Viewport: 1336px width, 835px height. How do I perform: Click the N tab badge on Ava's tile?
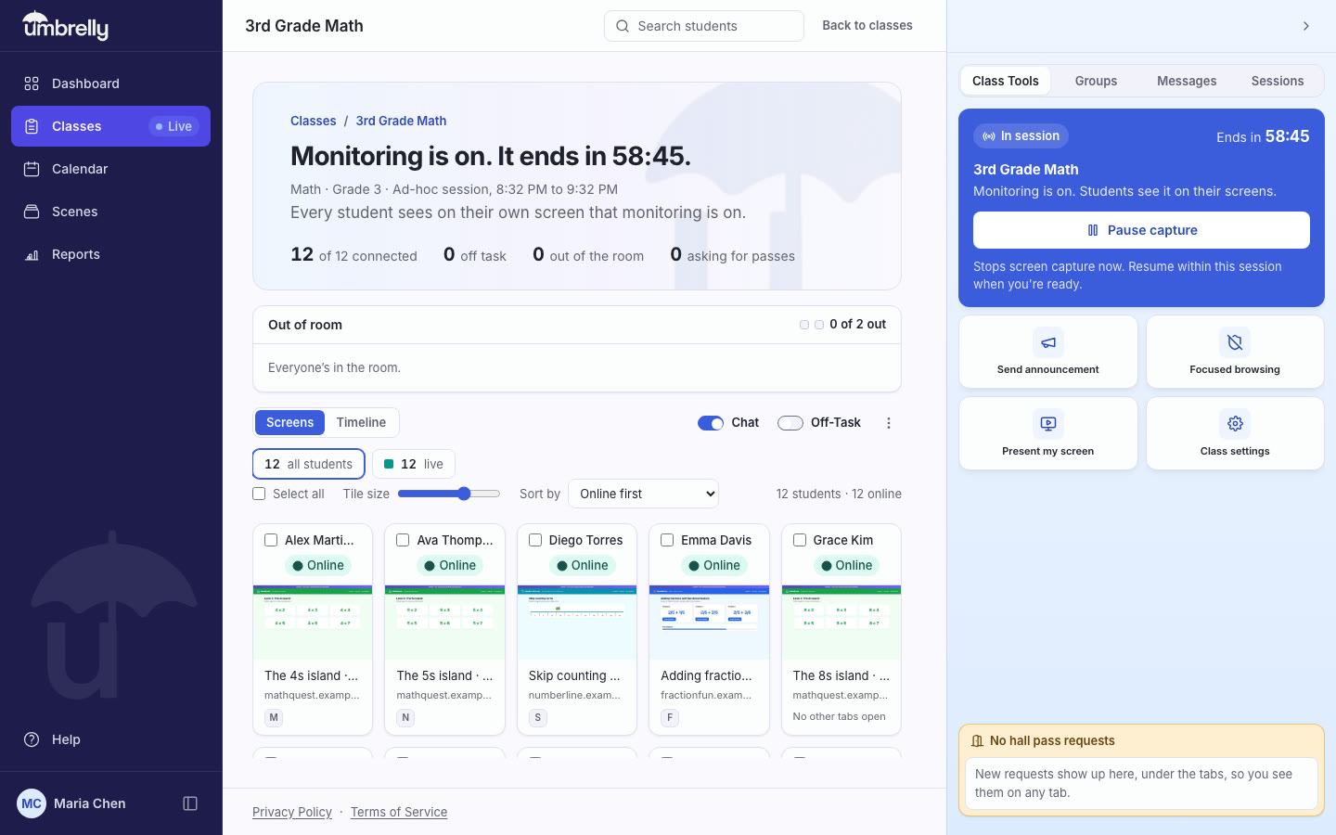(405, 717)
